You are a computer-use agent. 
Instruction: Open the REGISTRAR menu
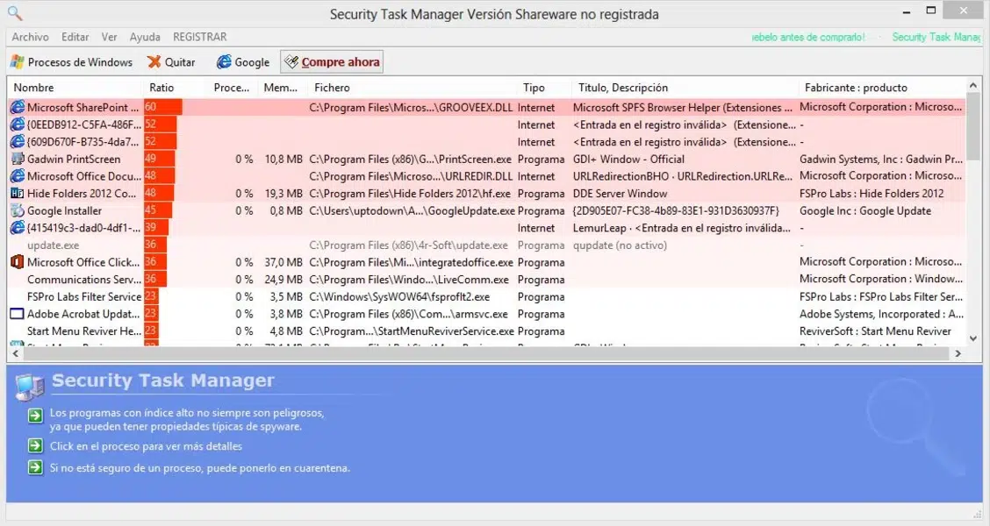coord(199,37)
